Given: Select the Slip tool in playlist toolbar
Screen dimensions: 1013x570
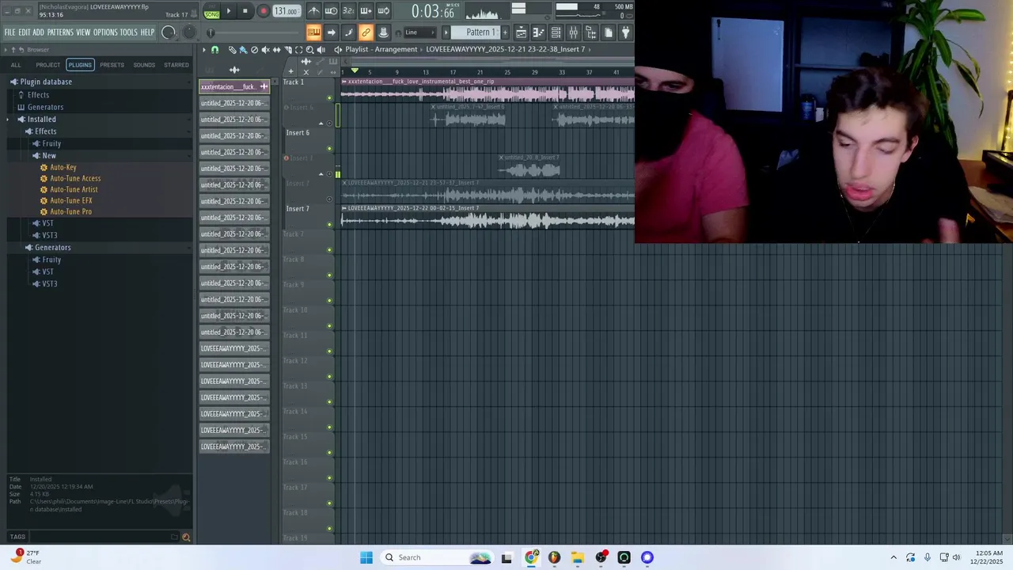Looking at the screenshot, I should 277,50.
